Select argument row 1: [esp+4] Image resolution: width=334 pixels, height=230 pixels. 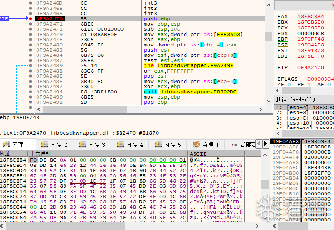(304, 107)
